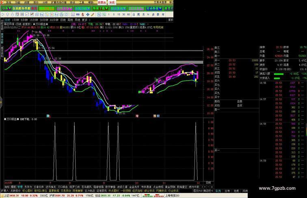Select the 周线 timeframe tab
Image resolution: width=307 pixels, height=198 pixels.
[70, 20]
